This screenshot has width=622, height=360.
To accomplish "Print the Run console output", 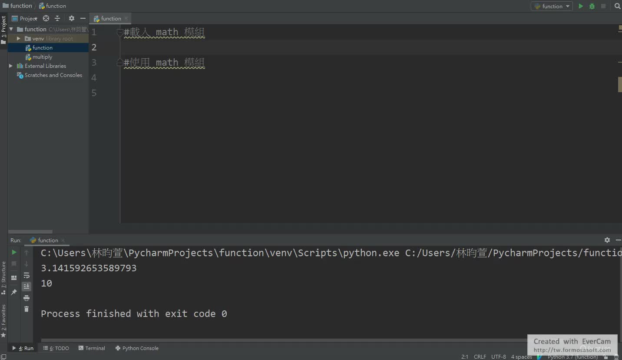I will (26, 298).
